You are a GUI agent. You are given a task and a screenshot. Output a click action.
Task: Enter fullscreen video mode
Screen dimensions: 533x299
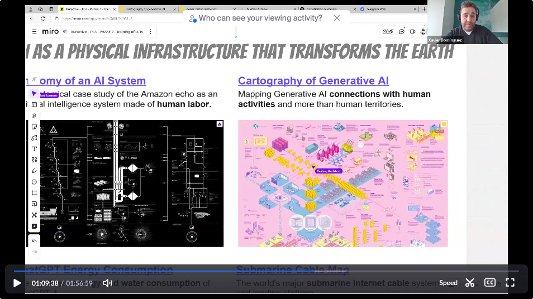coord(510,283)
